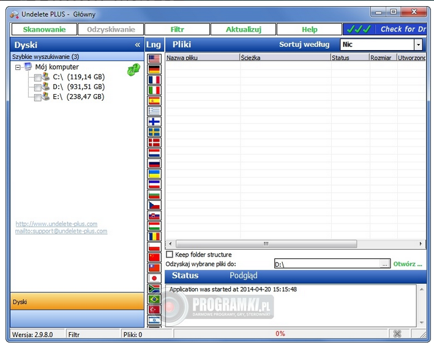Switch to the Status tab
This screenshot has width=434, height=345.
[x=185, y=275]
